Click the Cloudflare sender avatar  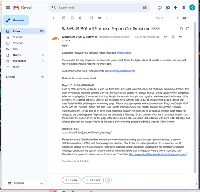click(x=55, y=38)
